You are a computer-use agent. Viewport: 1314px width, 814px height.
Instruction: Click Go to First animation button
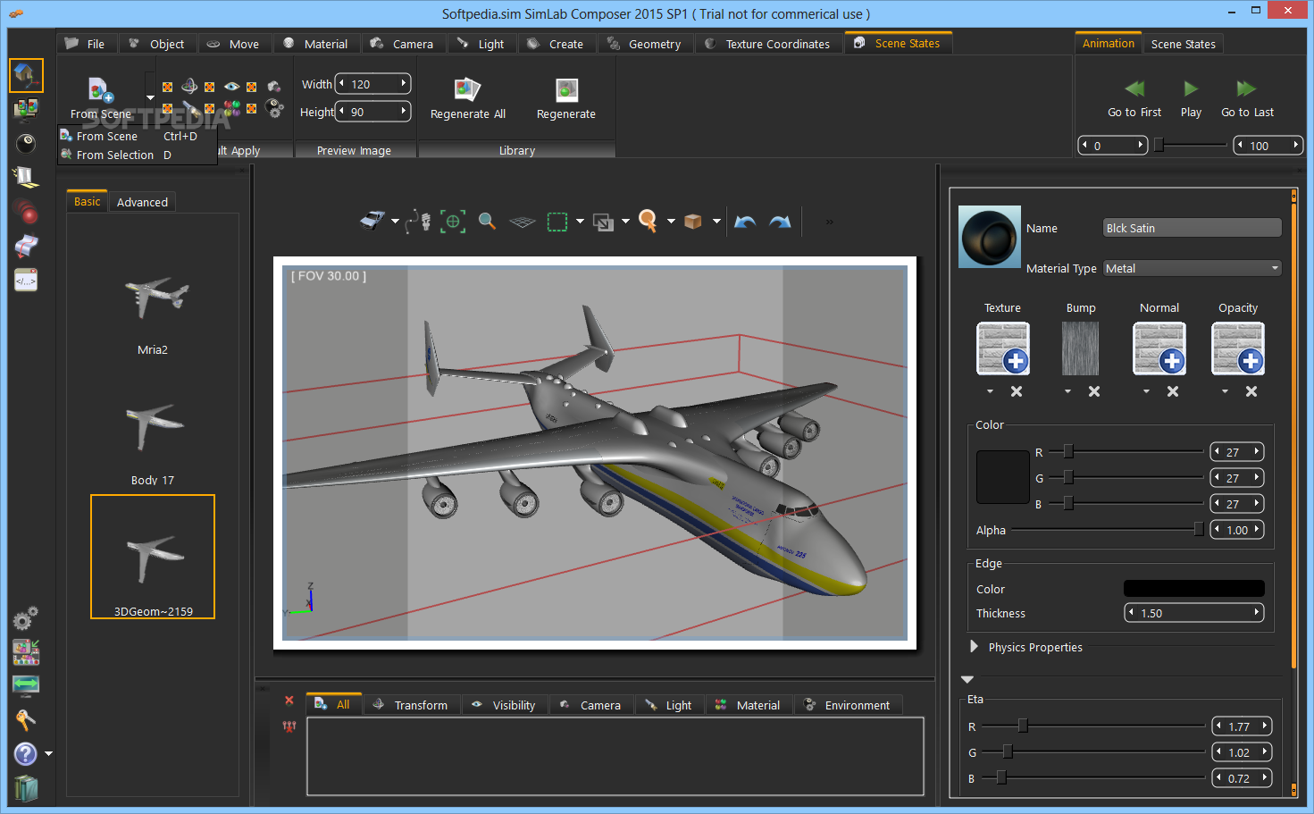pyautogui.click(x=1134, y=98)
